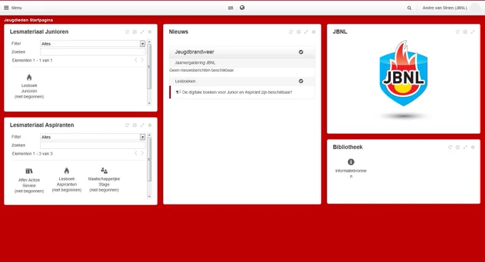Refresh the Bibliotheek widget

[x=450, y=147]
